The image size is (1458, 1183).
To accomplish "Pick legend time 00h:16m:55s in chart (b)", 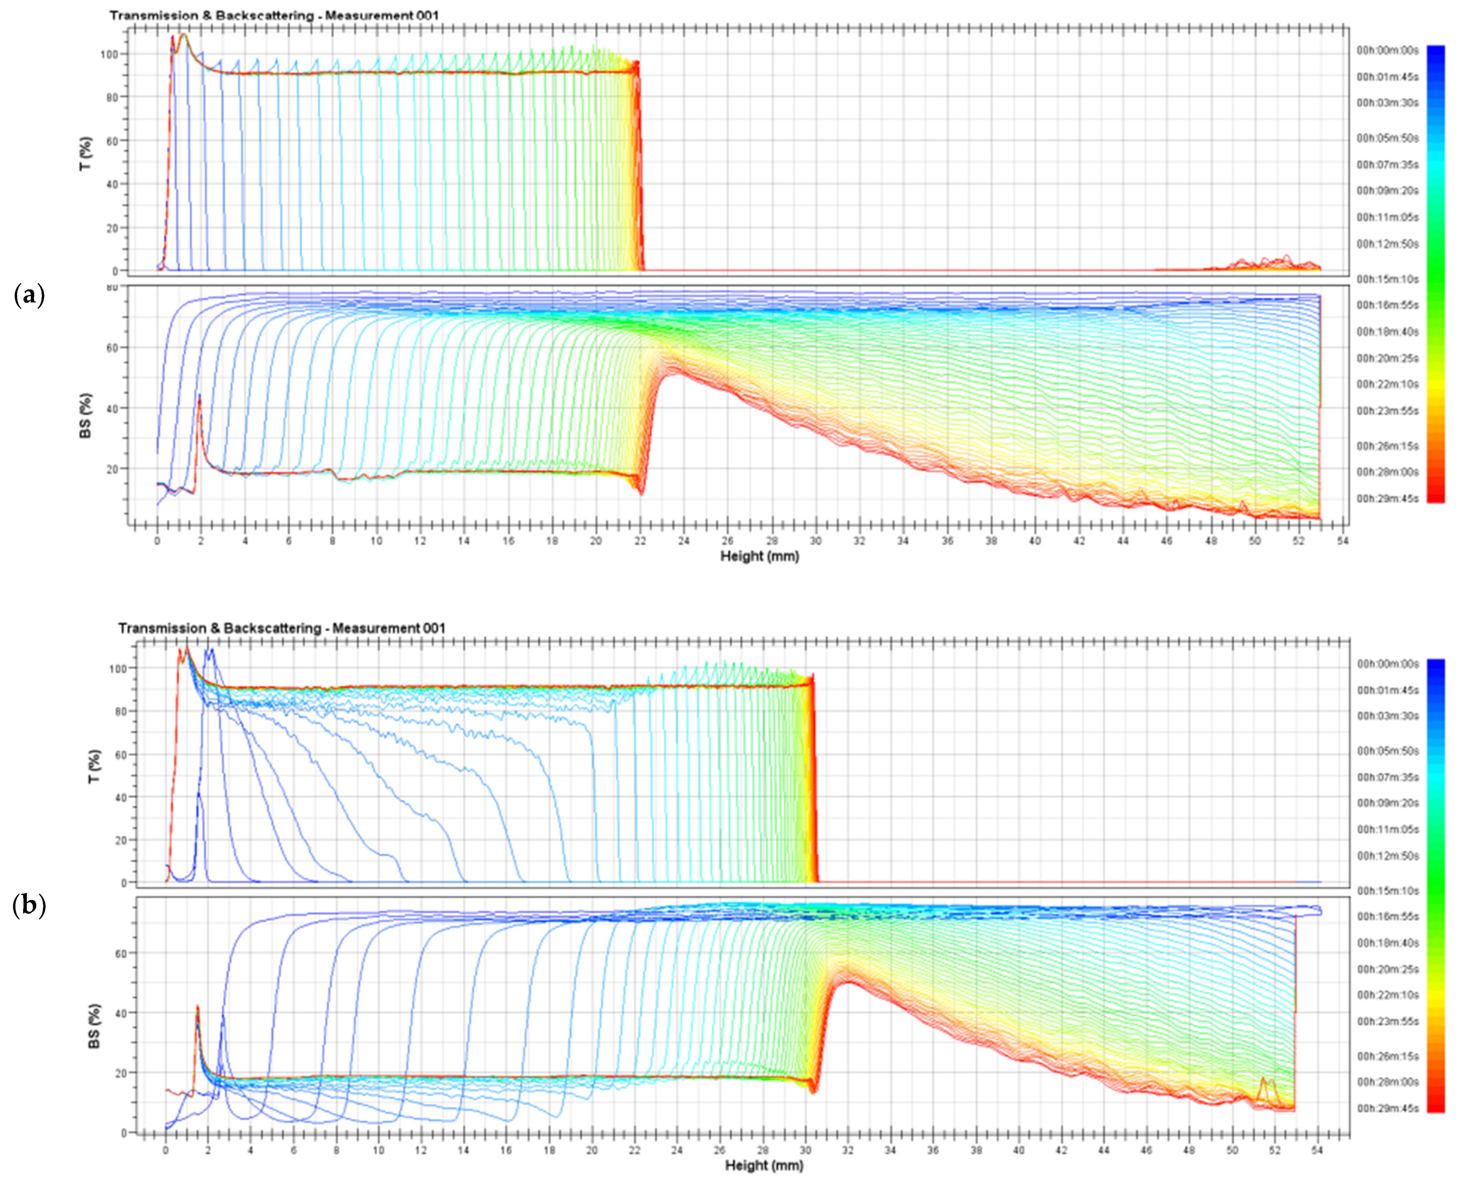I will tap(1387, 917).
